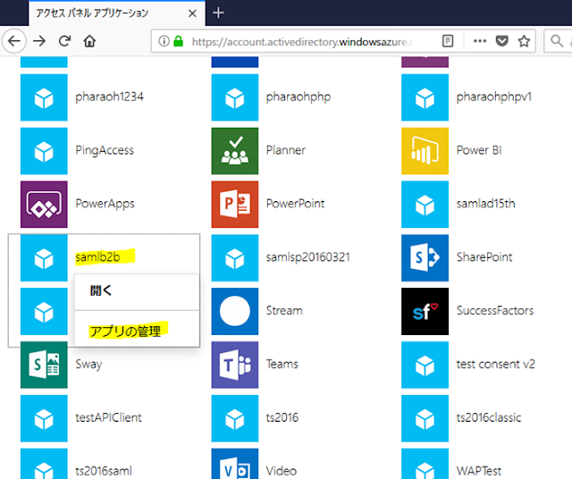Open the PowerPoint icon
Screen dimensions: 572x479
(x=234, y=205)
